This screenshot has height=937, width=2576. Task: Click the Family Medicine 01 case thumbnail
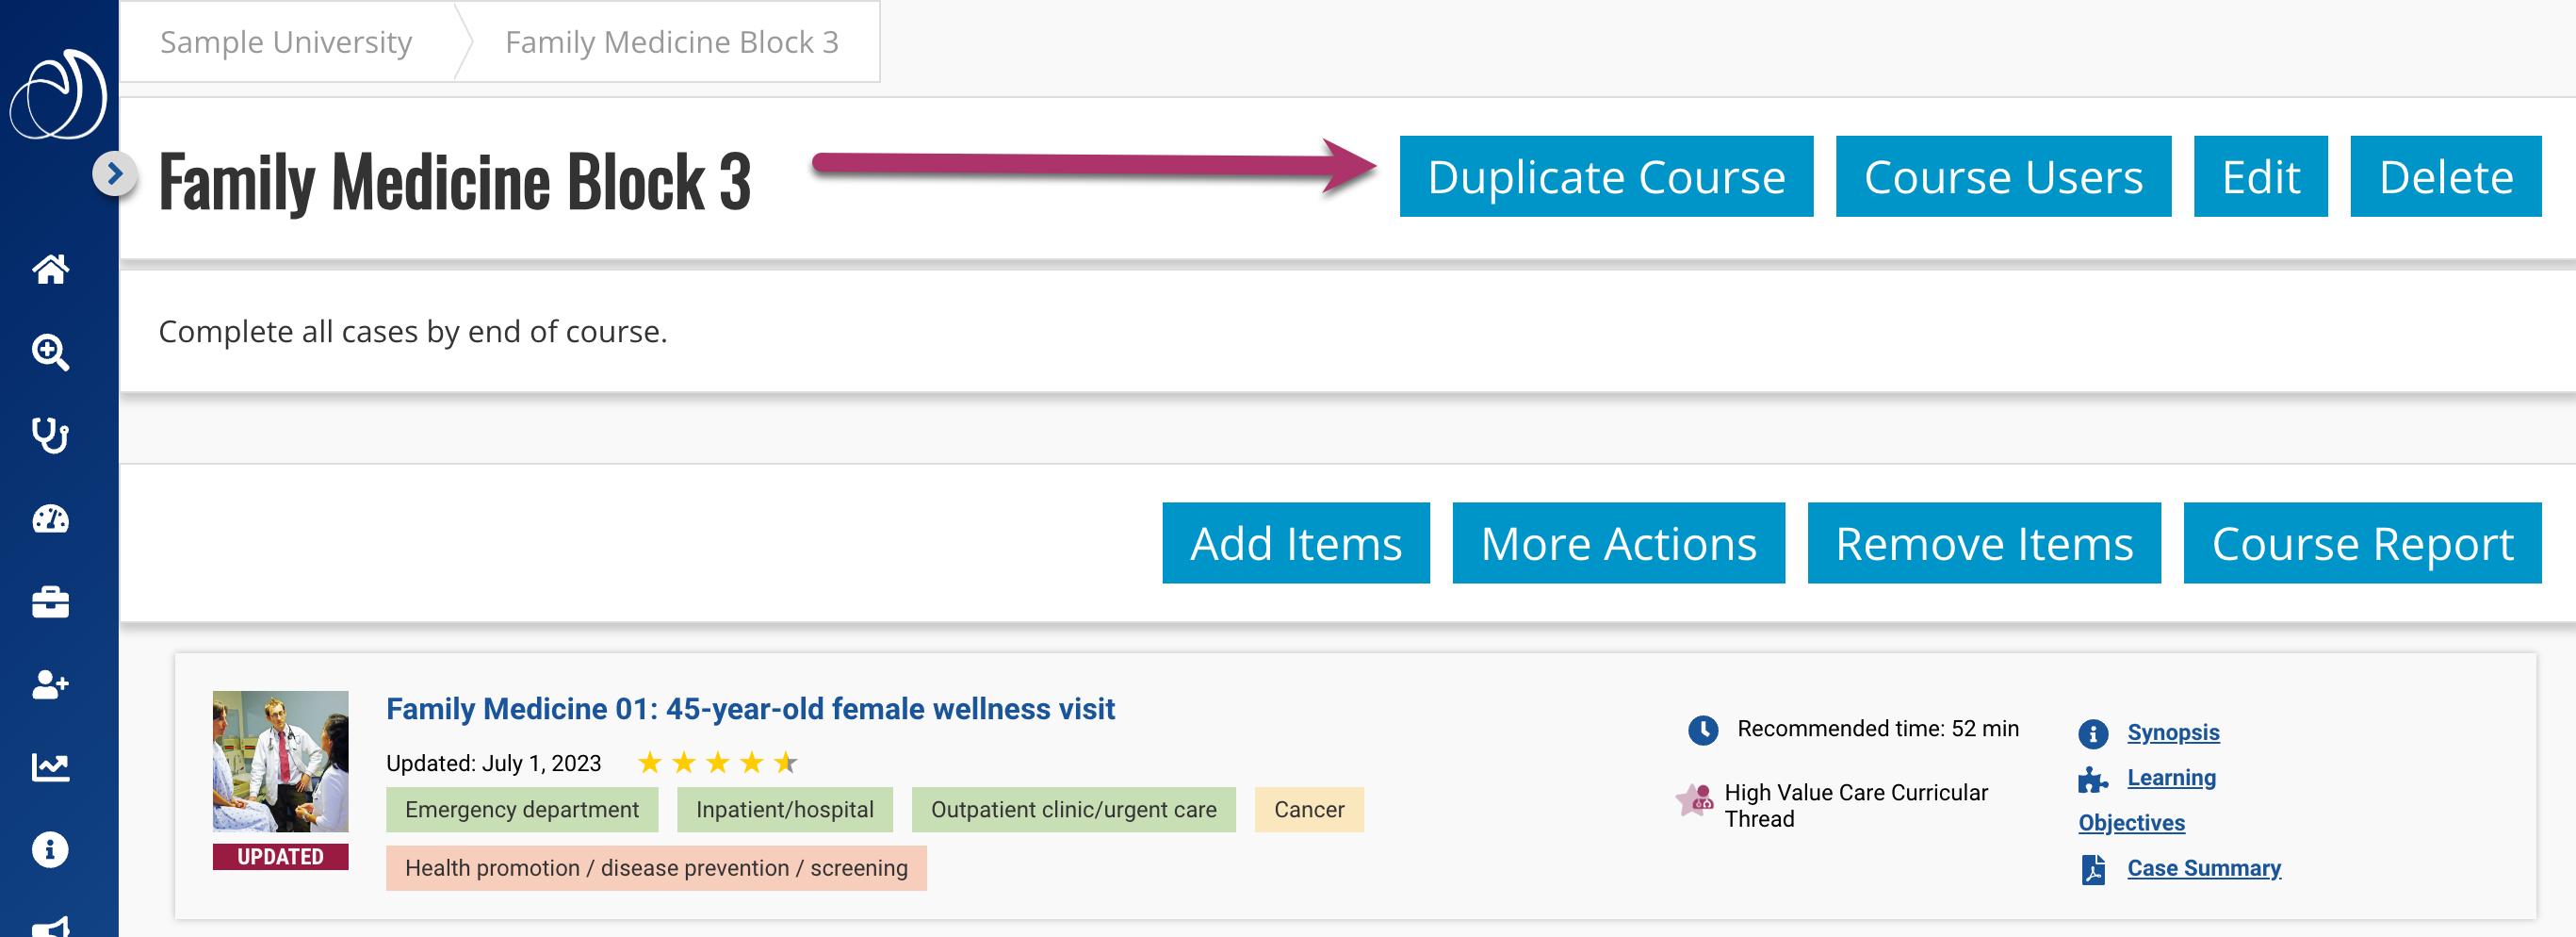tap(280, 761)
